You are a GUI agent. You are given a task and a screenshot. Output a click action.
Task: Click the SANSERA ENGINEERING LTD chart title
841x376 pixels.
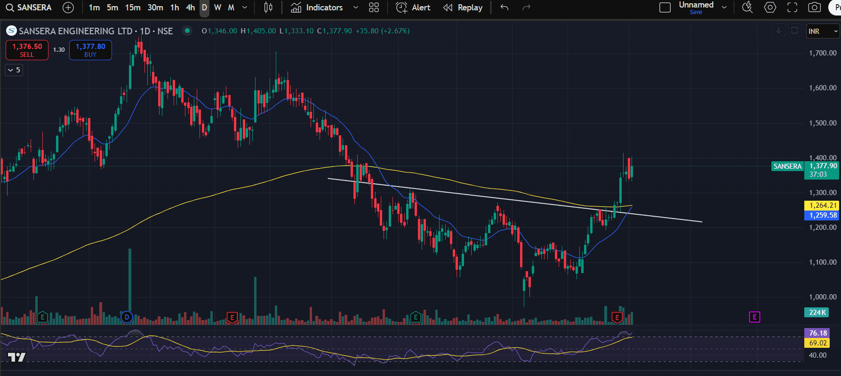[96, 31]
